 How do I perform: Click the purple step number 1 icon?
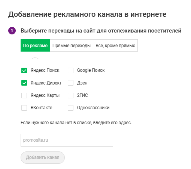tap(12, 31)
